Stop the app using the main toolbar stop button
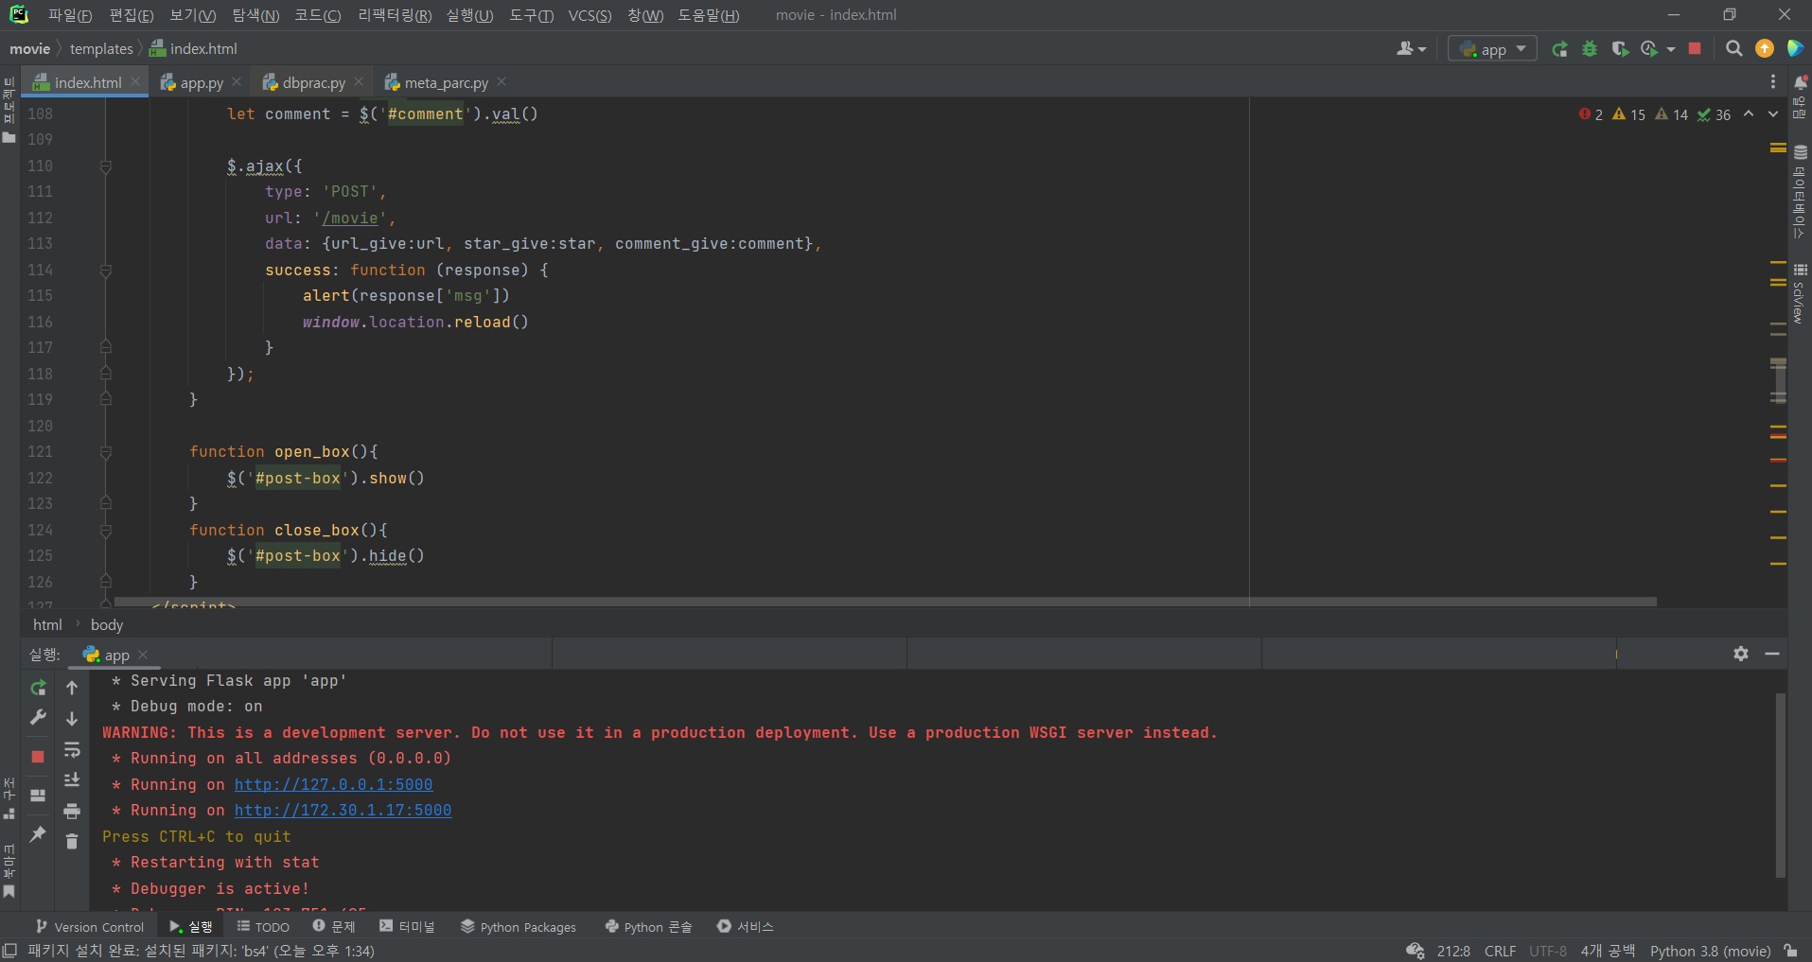The height and width of the screenshot is (962, 1812). click(x=1695, y=49)
